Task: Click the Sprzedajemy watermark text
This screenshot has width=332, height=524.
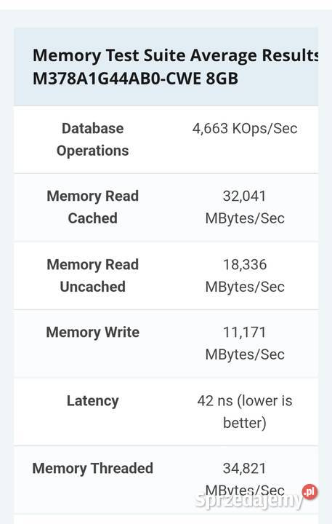Action: [x=249, y=500]
